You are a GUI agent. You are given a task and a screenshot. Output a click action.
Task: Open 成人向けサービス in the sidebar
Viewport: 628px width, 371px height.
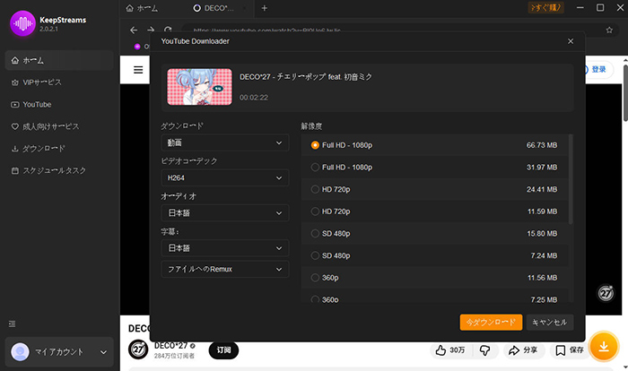tap(59, 126)
